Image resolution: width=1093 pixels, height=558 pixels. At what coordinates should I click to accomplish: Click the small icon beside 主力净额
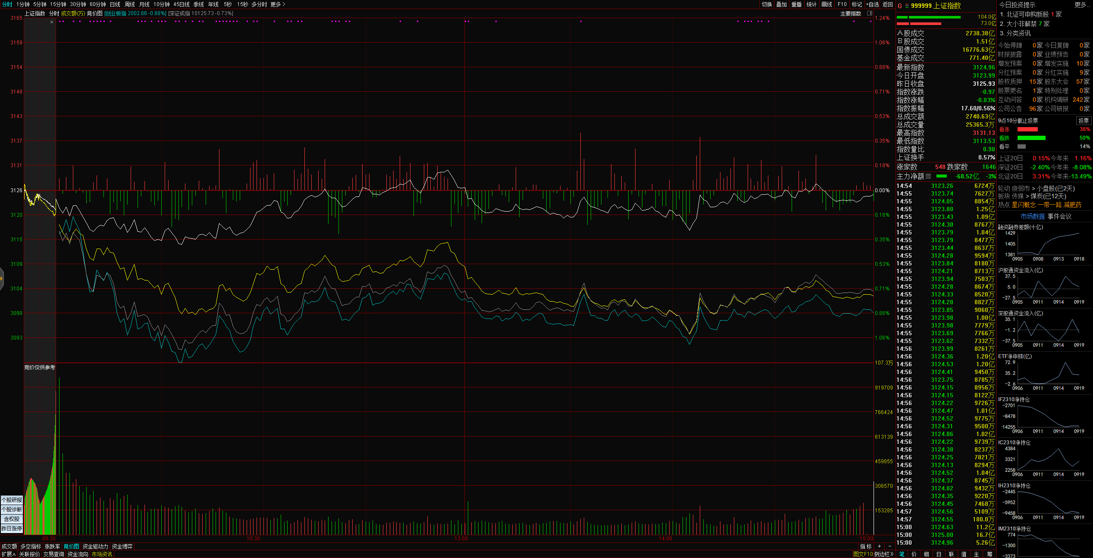(x=928, y=176)
